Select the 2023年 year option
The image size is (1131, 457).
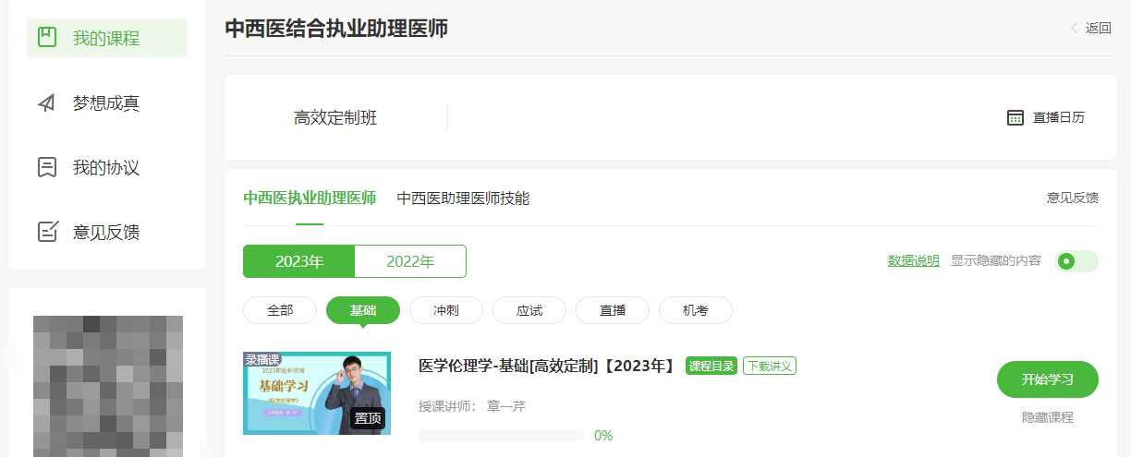[299, 261]
